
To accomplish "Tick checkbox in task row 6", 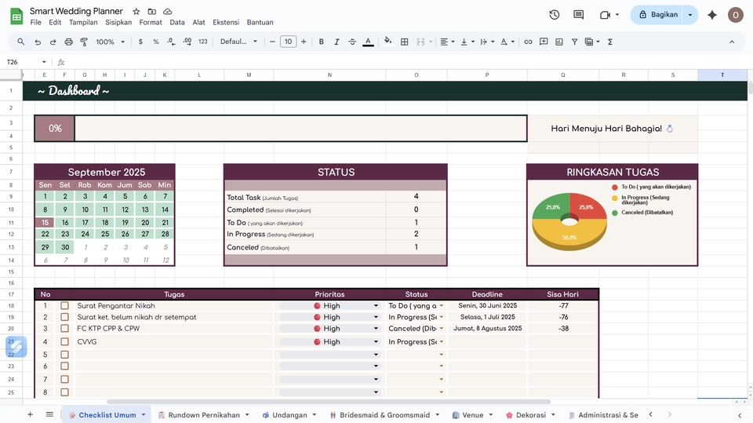I will click(x=65, y=366).
